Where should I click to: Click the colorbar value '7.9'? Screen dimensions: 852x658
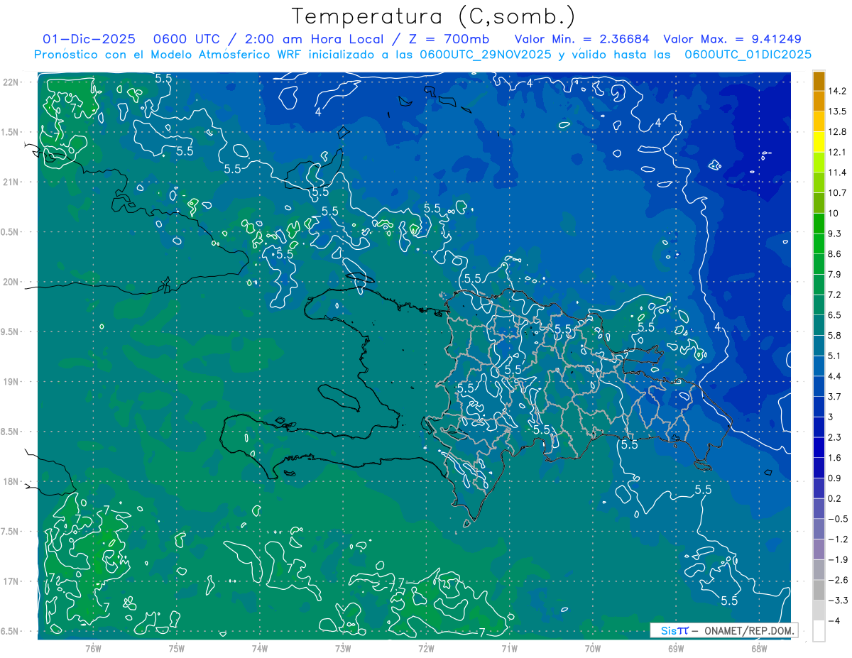(836, 274)
